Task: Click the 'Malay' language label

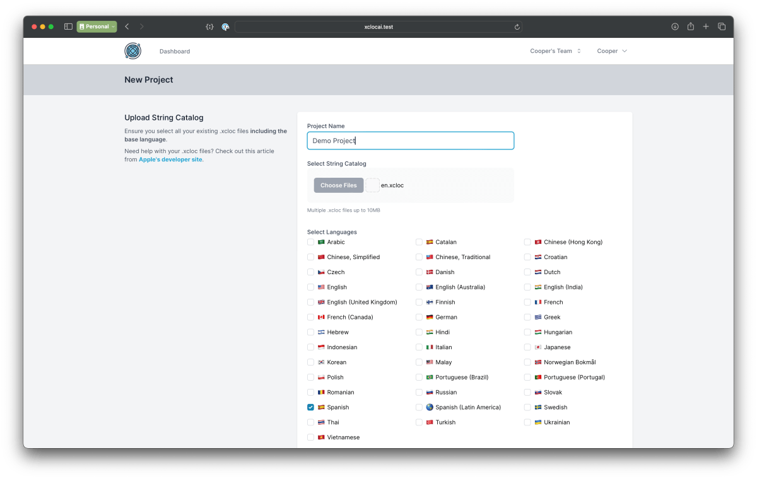Action: (443, 362)
